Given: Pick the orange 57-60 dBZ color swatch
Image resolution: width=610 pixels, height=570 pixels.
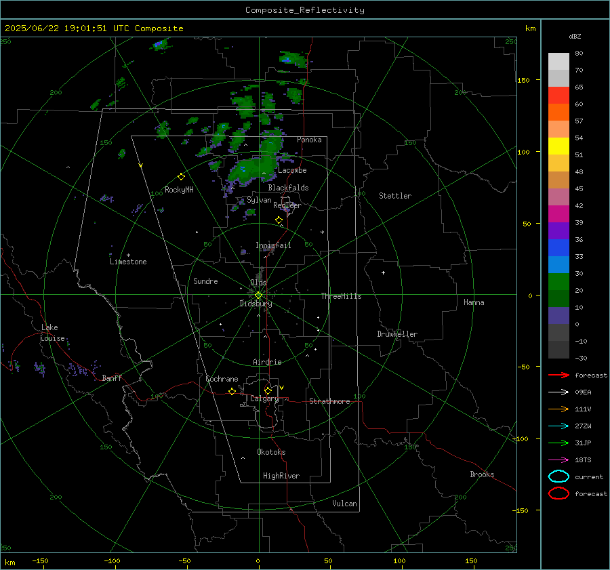Looking at the screenshot, I should tap(558, 113).
